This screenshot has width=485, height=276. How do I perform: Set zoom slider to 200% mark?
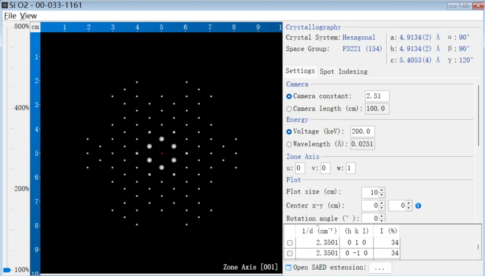point(13,189)
